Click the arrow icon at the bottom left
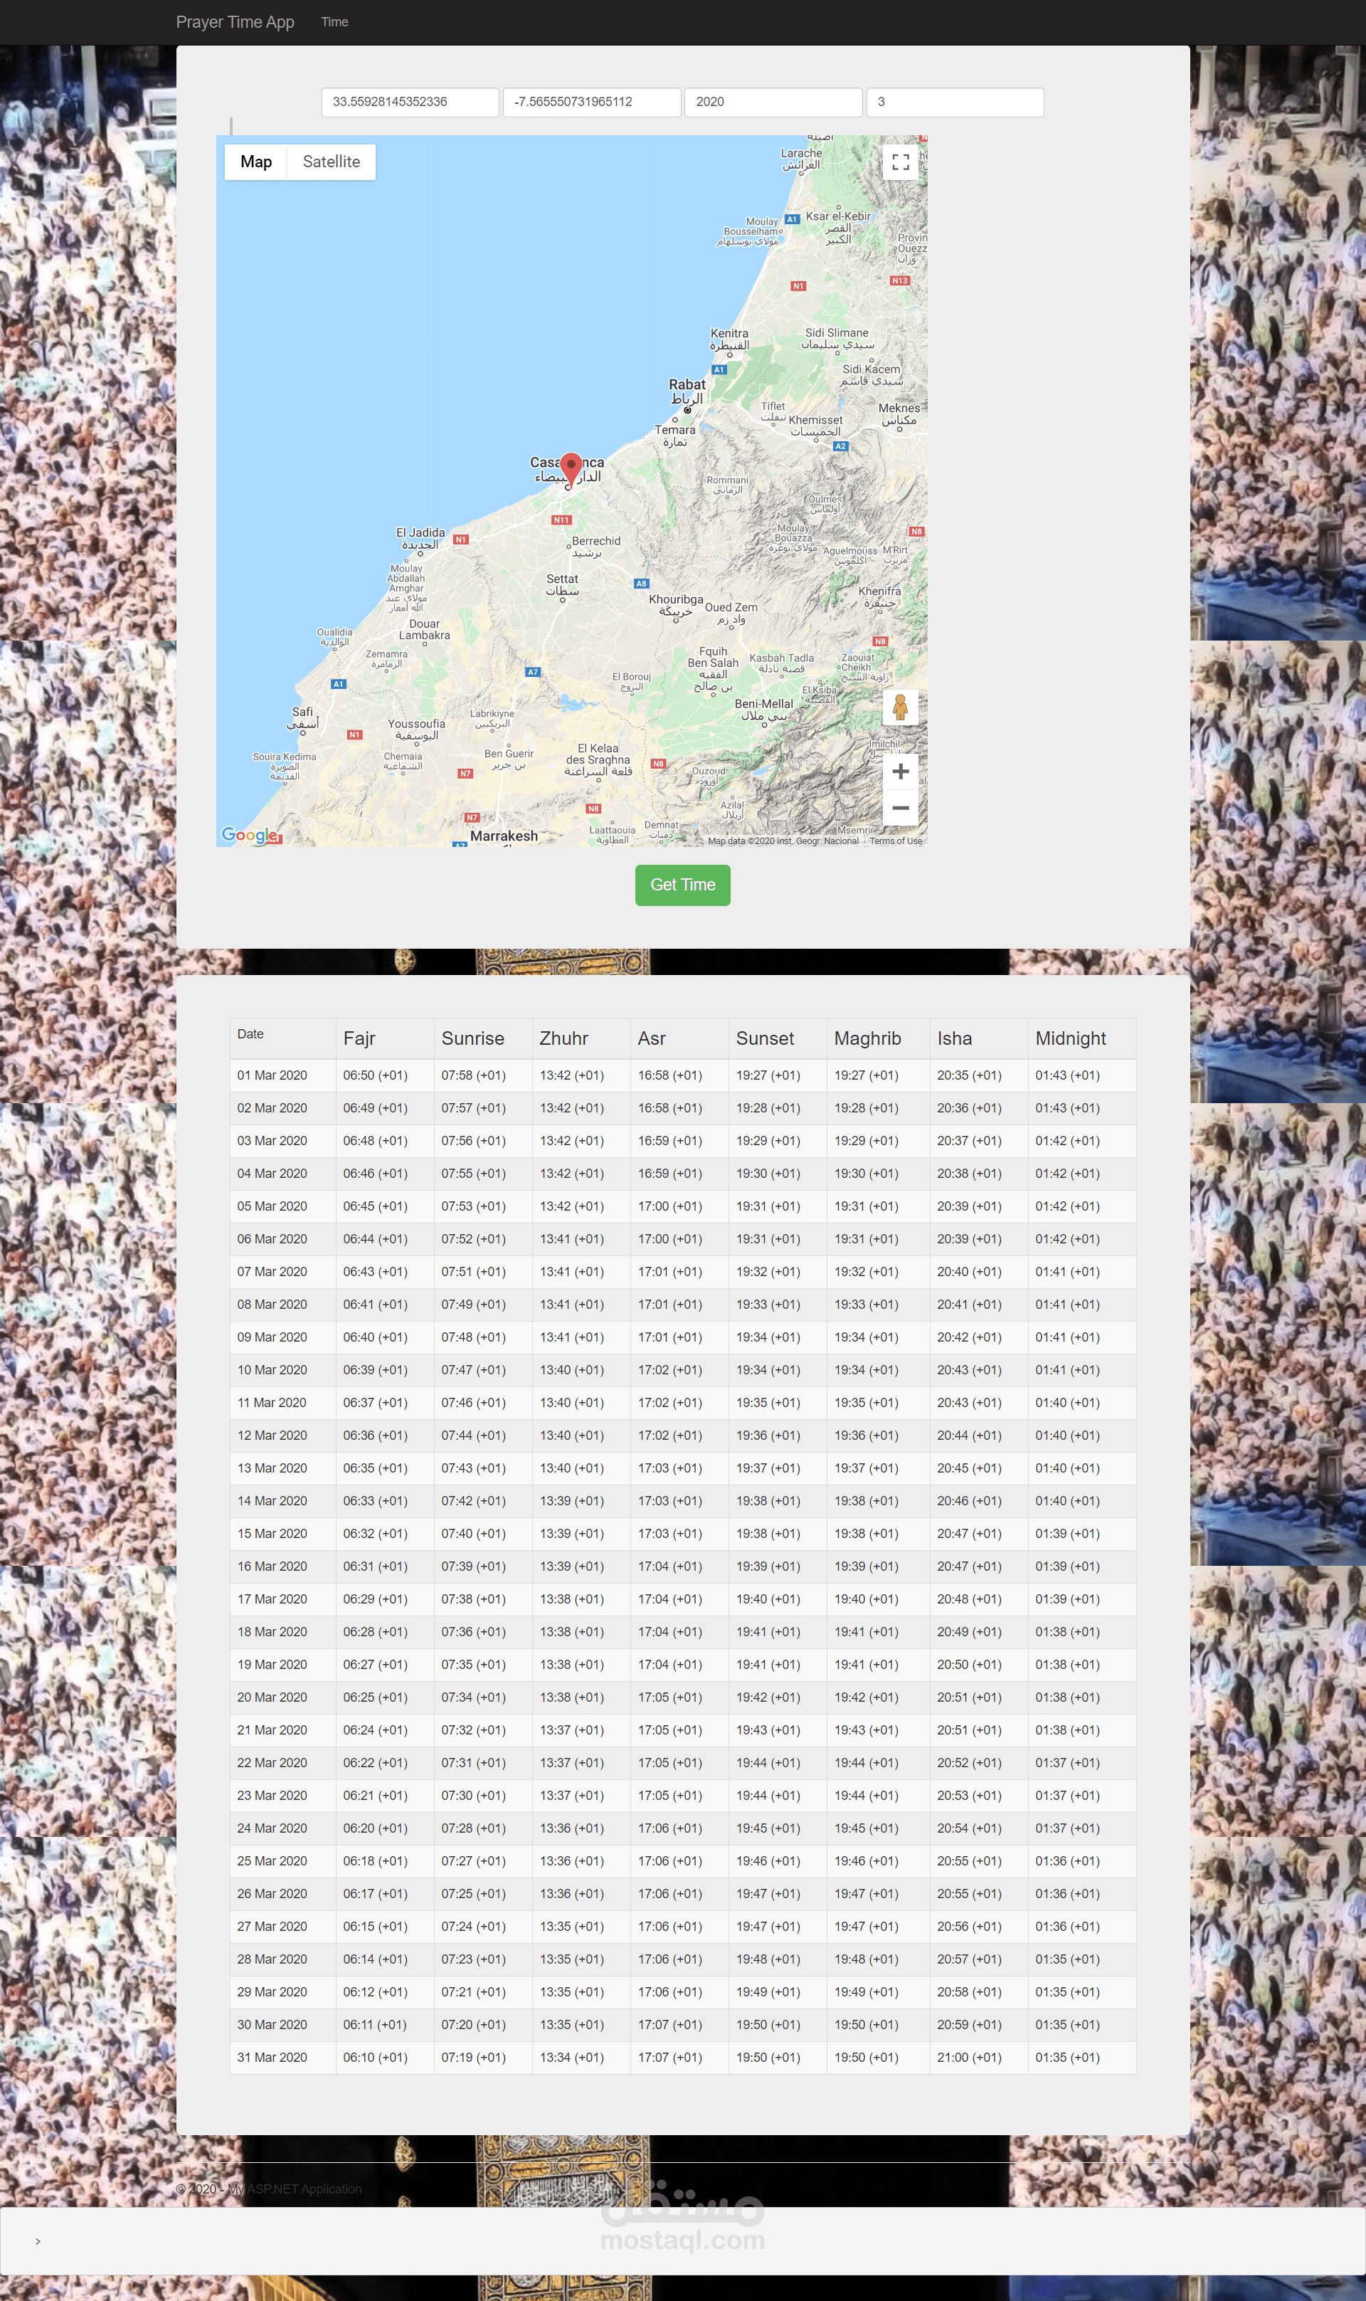The height and width of the screenshot is (2301, 1366). (38, 2243)
